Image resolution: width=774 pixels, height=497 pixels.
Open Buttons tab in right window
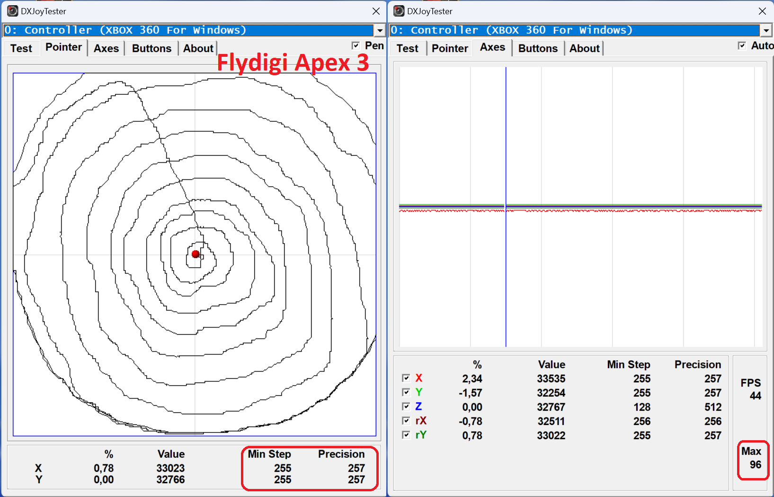click(x=538, y=48)
